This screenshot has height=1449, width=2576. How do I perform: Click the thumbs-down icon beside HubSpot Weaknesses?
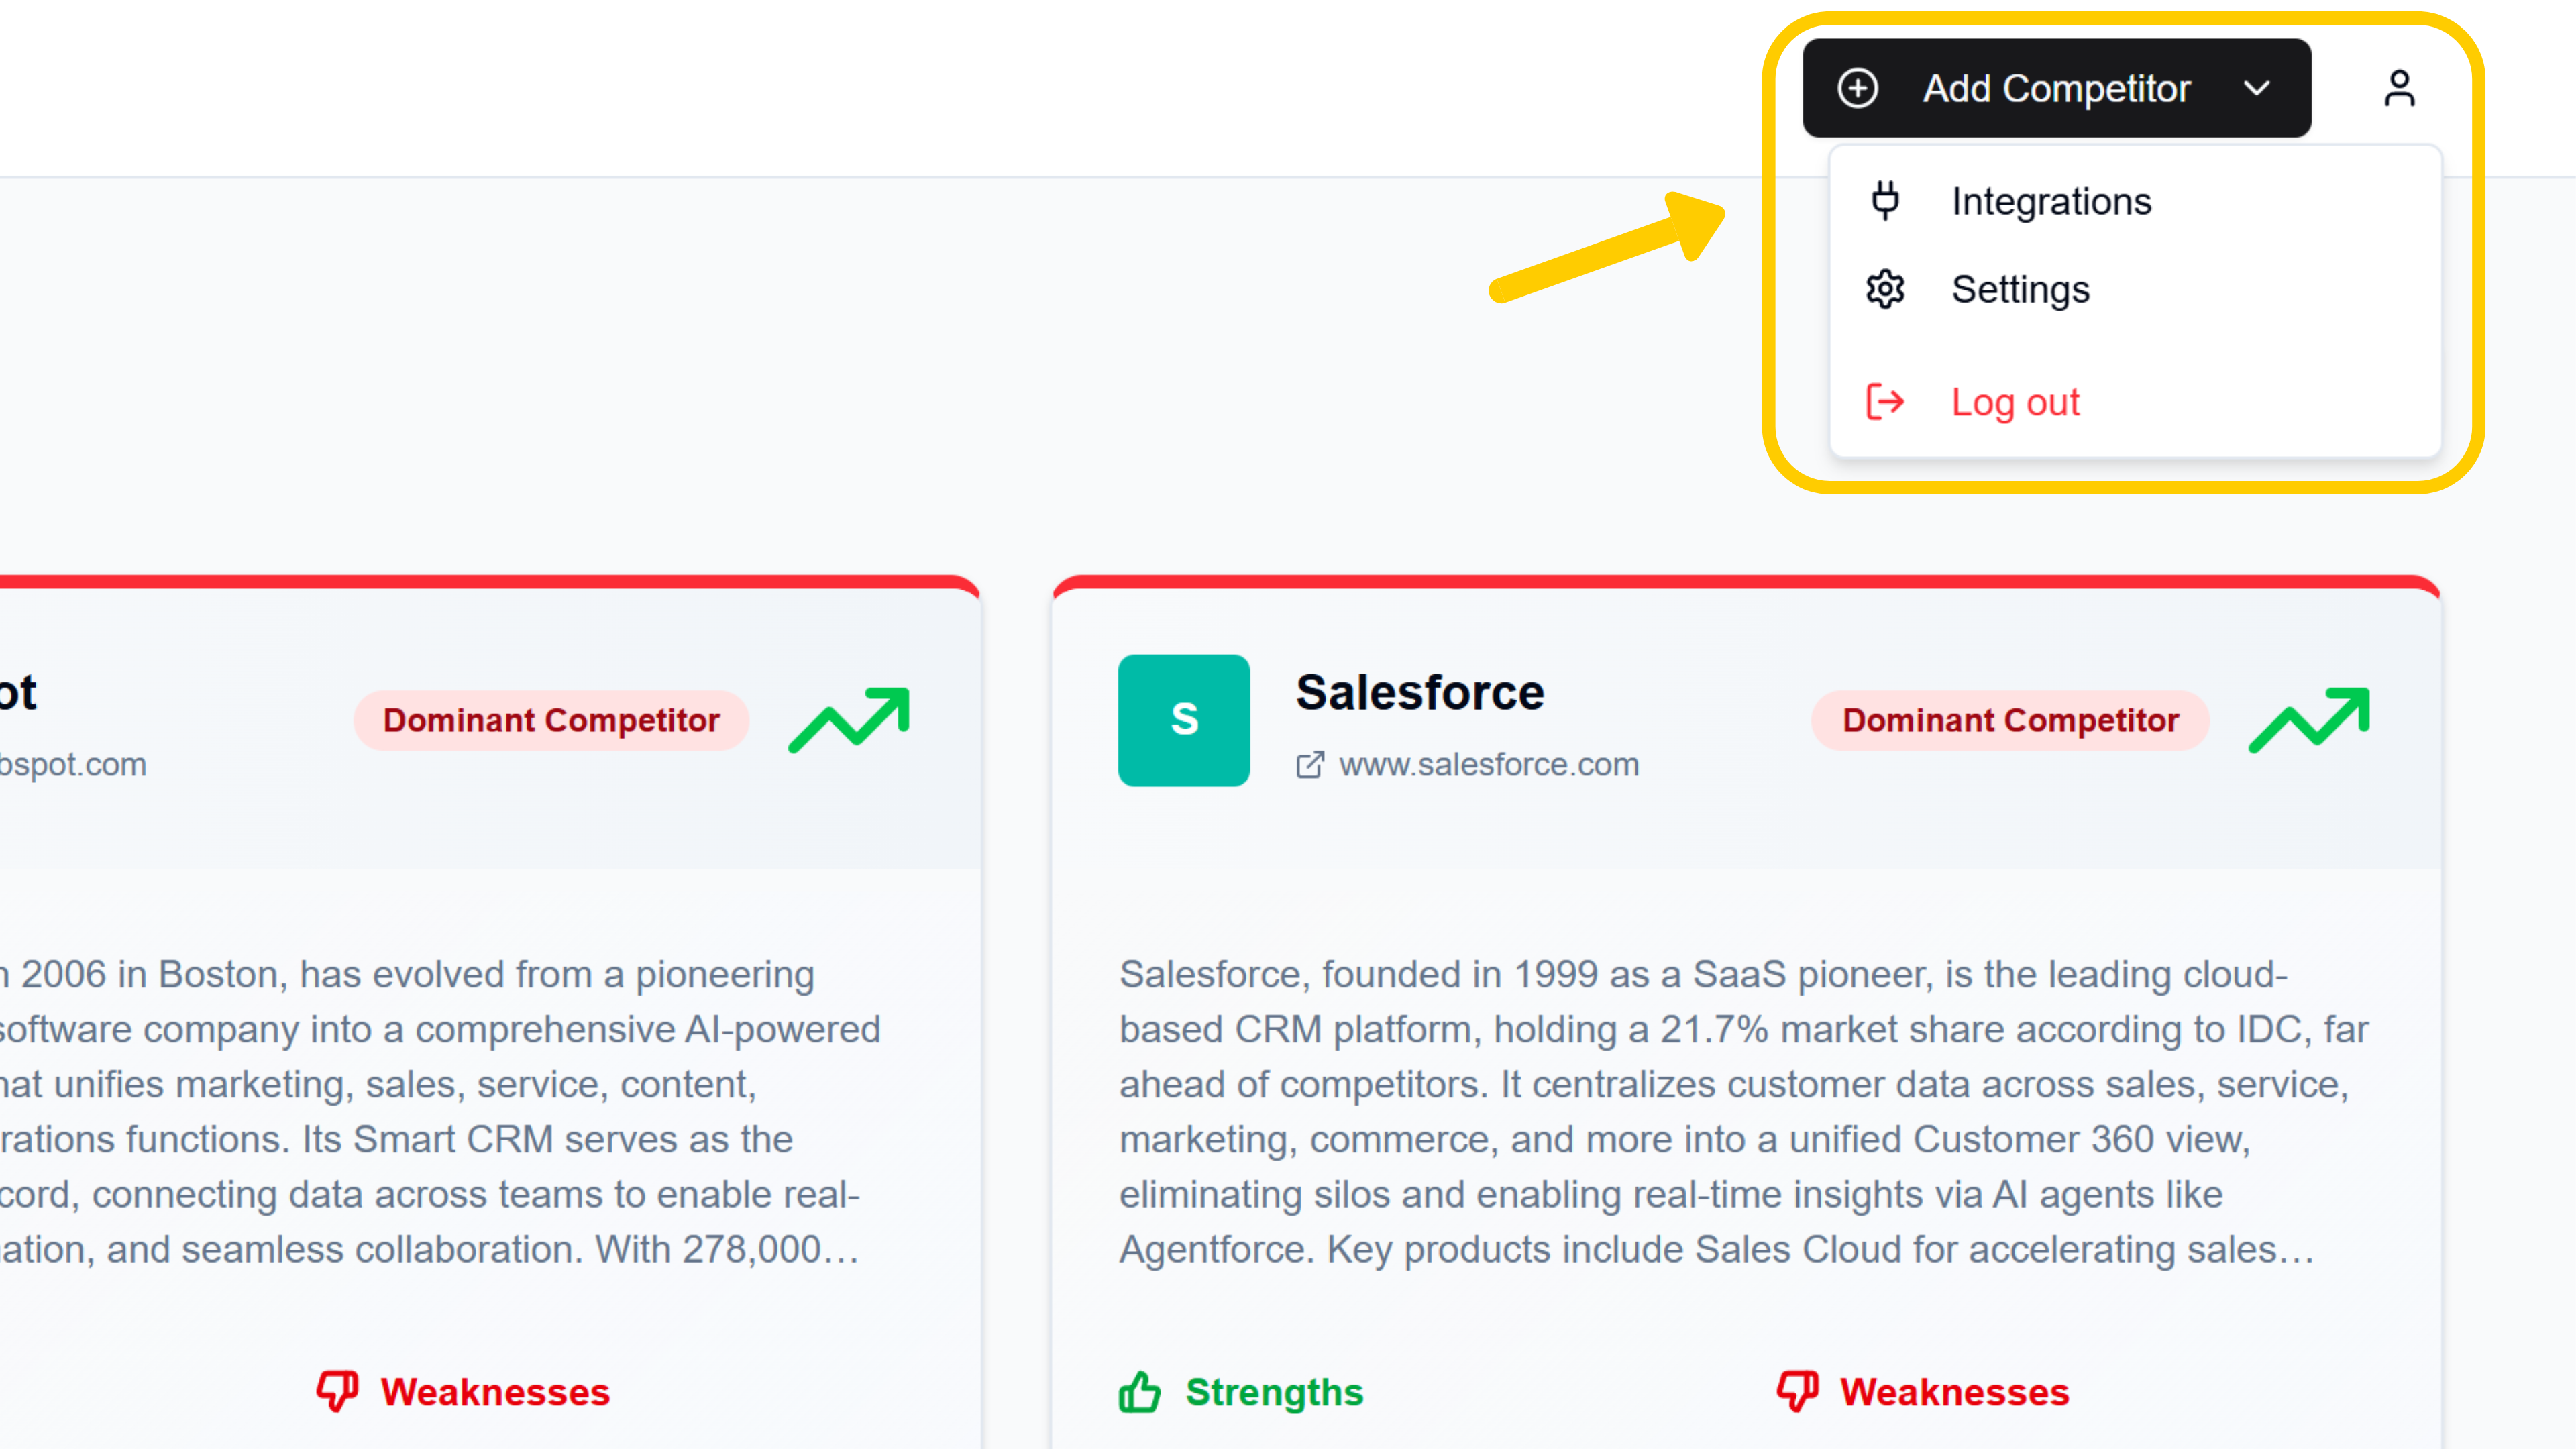coord(339,1390)
